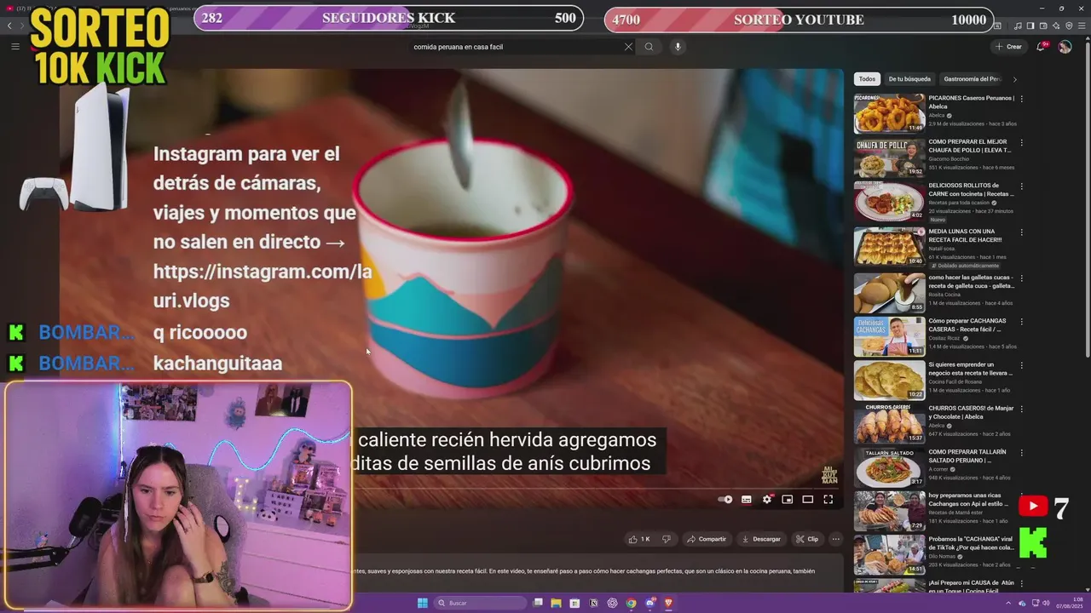1091x613 pixels.
Task: Open File Explorer from taskbar
Action: click(556, 603)
